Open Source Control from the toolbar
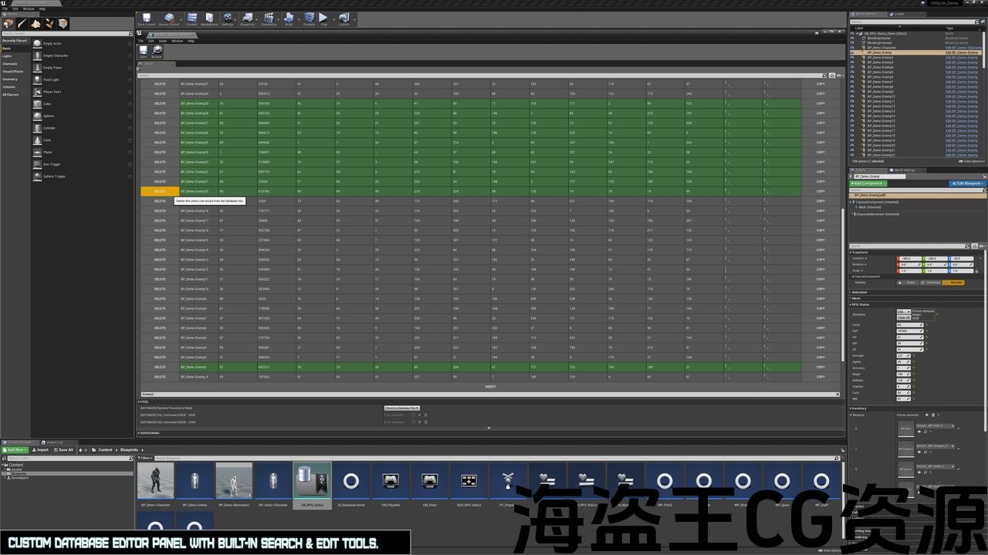Screen dimensions: 988x555 [168, 18]
